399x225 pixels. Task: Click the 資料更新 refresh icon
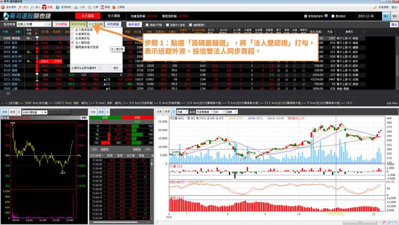(x=3, y=7)
